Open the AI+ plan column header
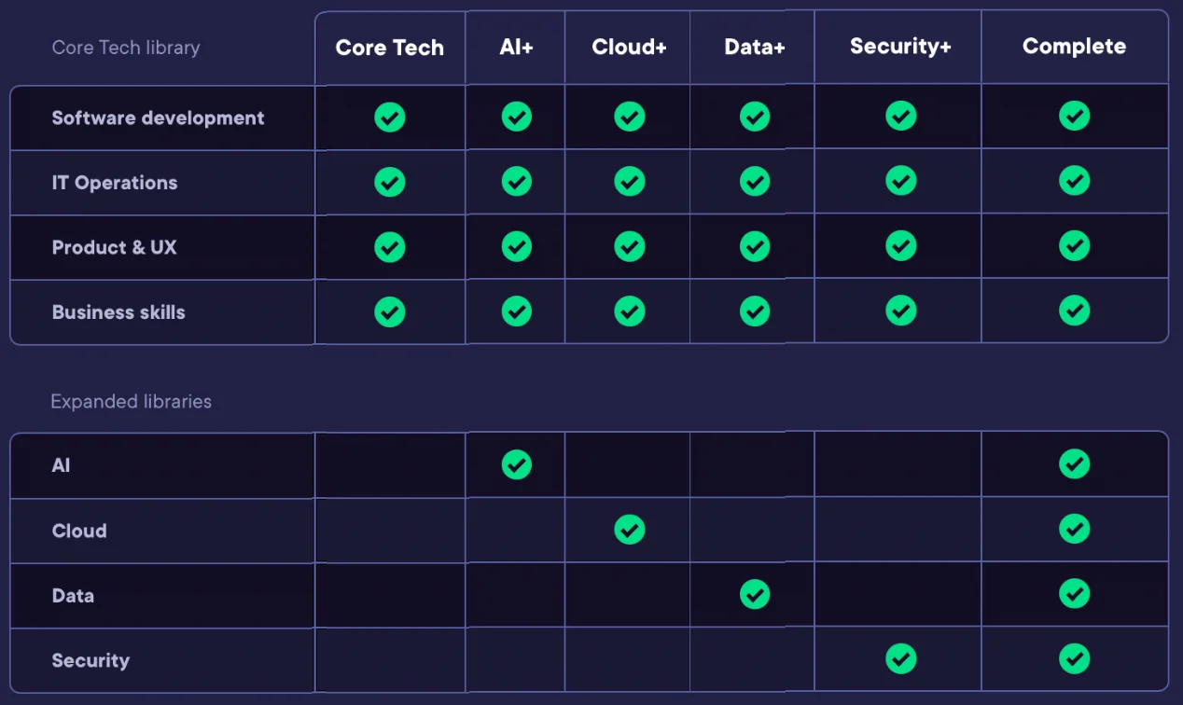 pyautogui.click(x=515, y=48)
